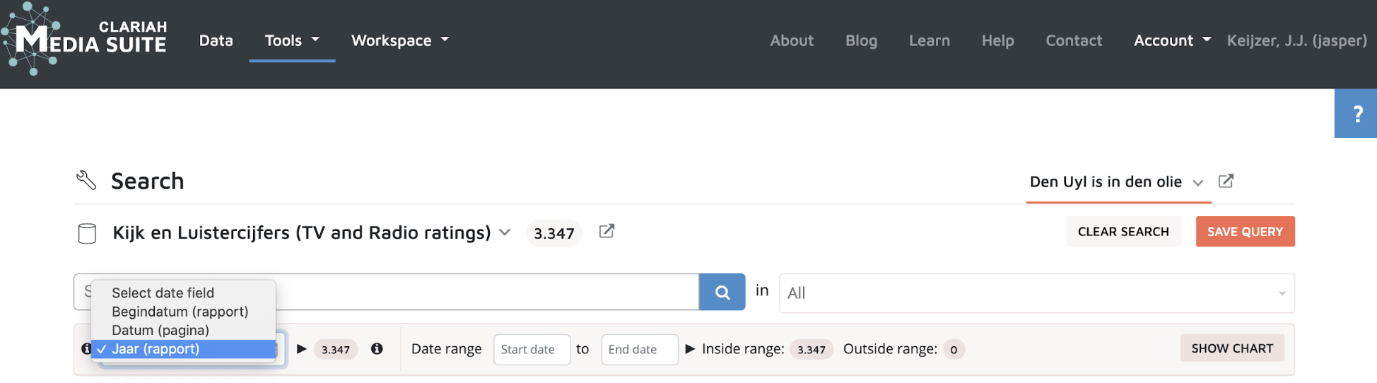Select Jaar (rapport) date field option
This screenshot has width=1377, height=383.
click(x=156, y=349)
